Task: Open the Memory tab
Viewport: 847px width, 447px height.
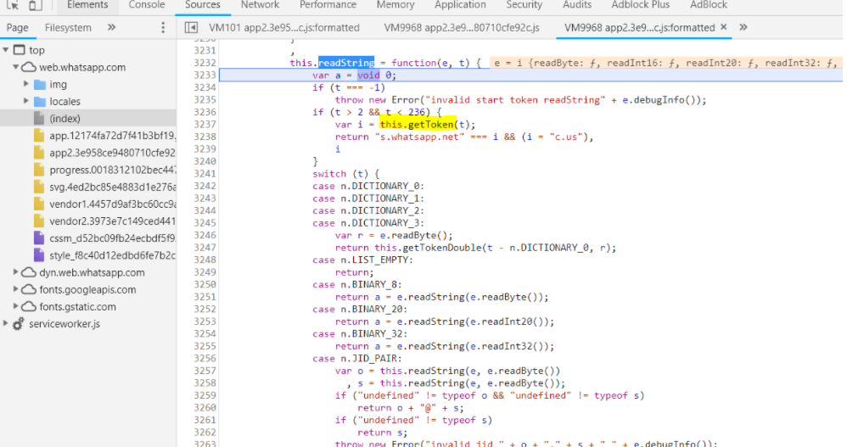Action: tap(395, 5)
